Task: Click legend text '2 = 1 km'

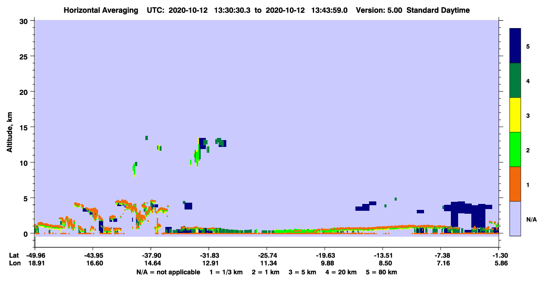Action: coord(266,272)
